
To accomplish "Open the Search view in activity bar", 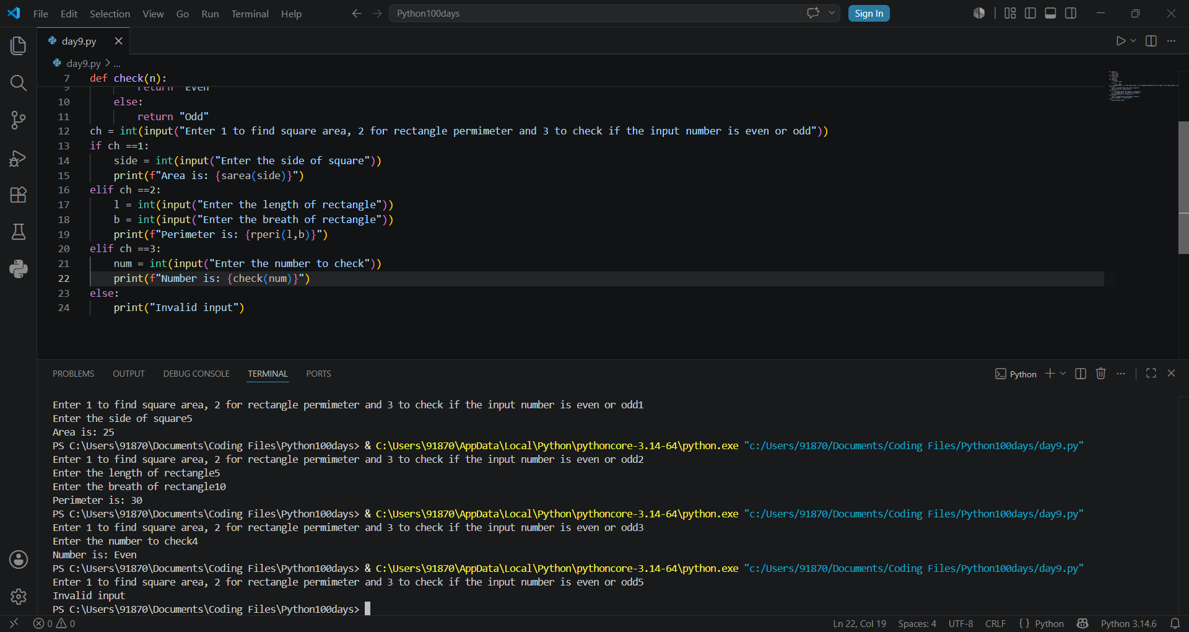I will pyautogui.click(x=19, y=82).
